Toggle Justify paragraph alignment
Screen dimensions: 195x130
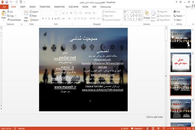85,19
